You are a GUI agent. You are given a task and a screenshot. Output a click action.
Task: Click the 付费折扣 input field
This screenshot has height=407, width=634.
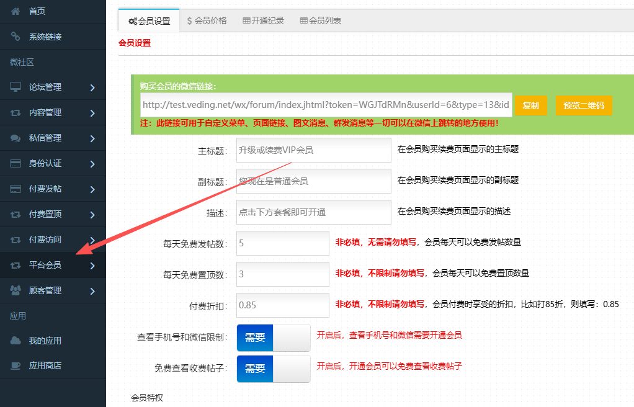(x=282, y=305)
